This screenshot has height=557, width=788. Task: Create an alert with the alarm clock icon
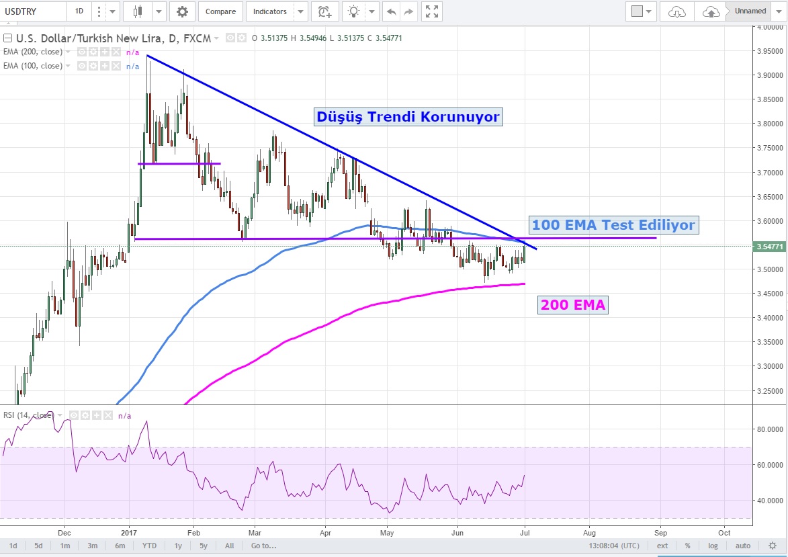[324, 11]
